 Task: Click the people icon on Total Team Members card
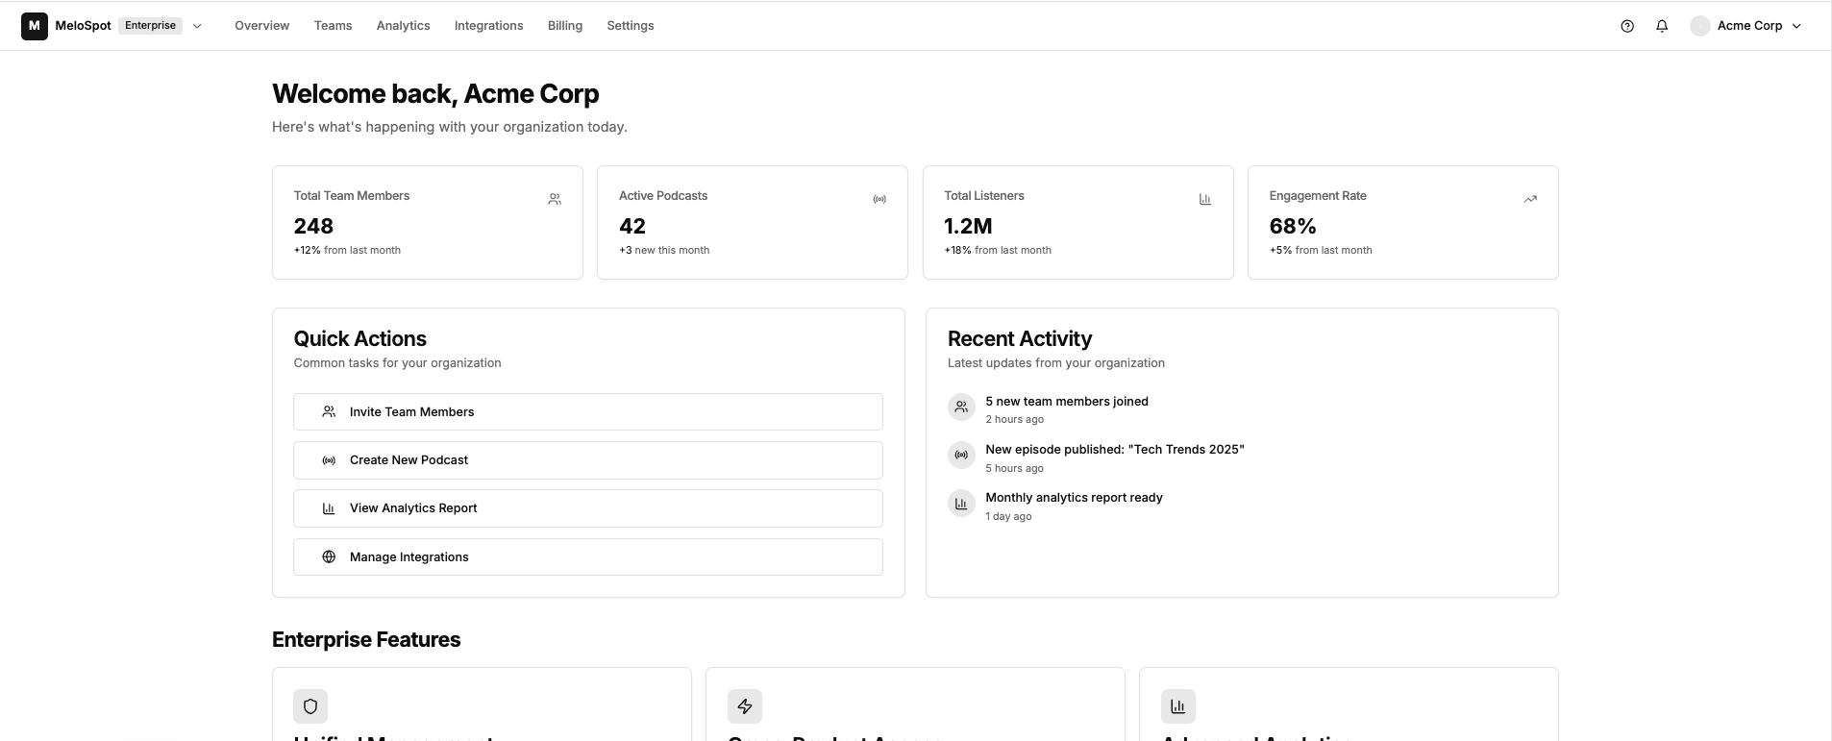click(x=555, y=199)
